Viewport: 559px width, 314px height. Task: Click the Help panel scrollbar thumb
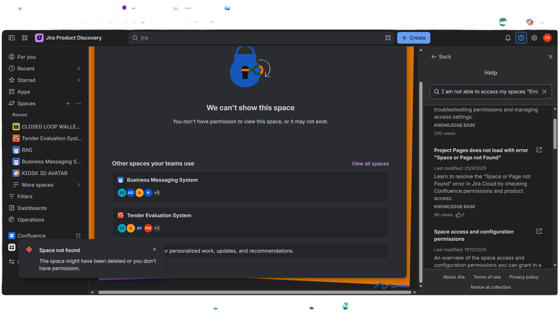[x=555, y=134]
